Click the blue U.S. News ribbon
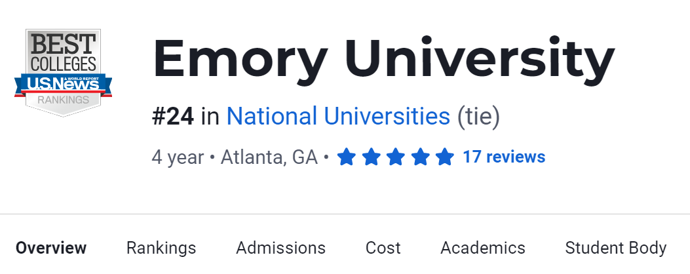This screenshot has width=690, height=274. pos(63,84)
